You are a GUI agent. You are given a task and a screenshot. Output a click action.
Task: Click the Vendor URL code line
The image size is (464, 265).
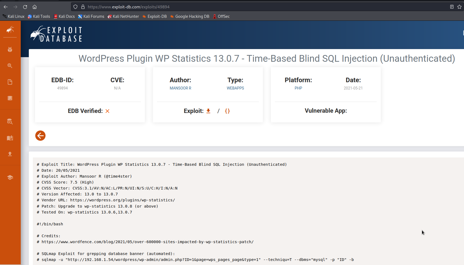click(106, 200)
